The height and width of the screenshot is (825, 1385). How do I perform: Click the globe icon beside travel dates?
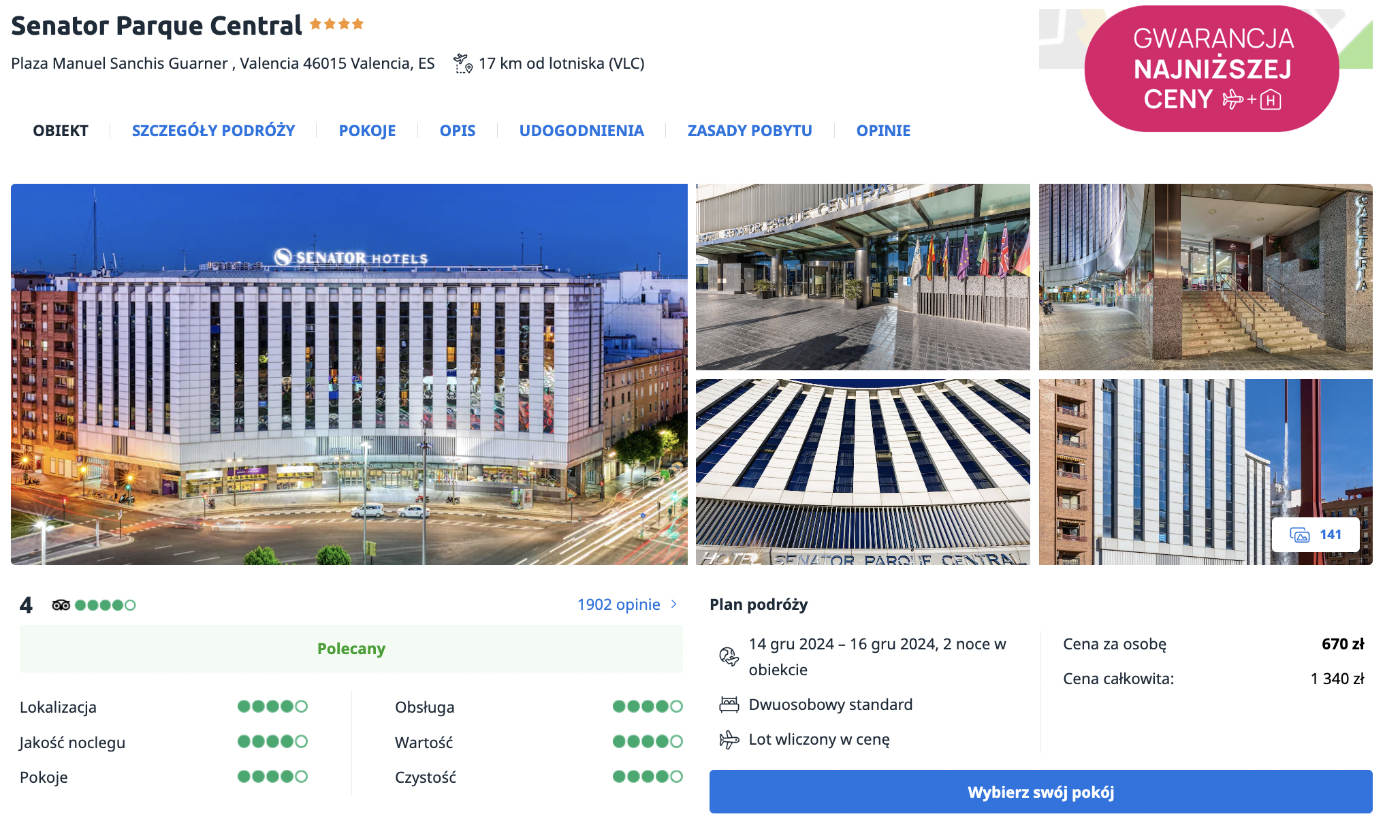click(729, 657)
